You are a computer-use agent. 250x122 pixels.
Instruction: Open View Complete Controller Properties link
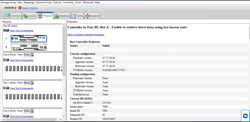(x=86, y=35)
